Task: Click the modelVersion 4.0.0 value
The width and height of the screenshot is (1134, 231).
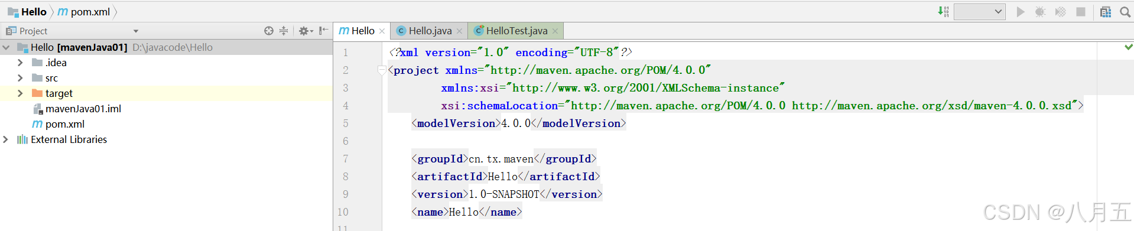Action: click(x=516, y=123)
